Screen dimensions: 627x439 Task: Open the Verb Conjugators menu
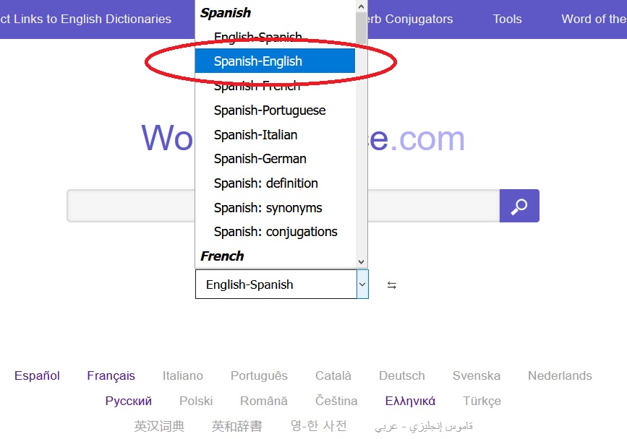point(412,19)
